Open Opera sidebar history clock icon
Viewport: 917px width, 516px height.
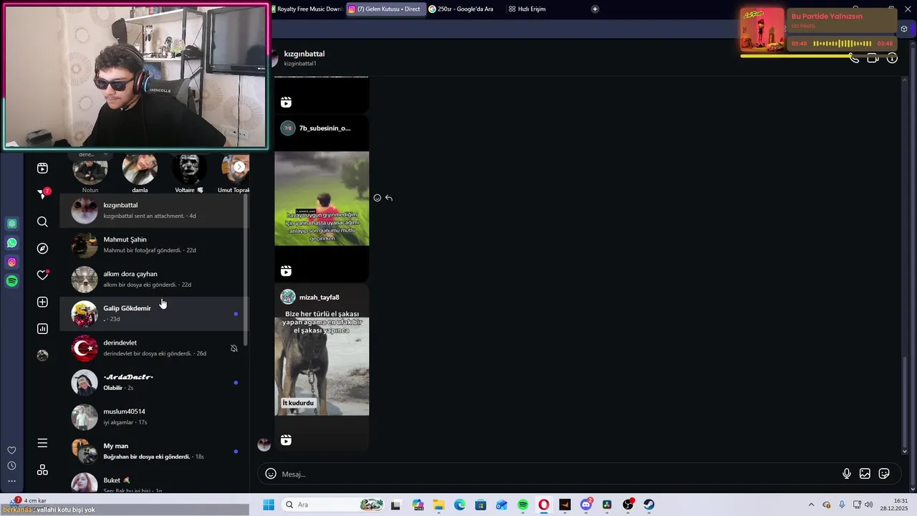pyautogui.click(x=11, y=466)
